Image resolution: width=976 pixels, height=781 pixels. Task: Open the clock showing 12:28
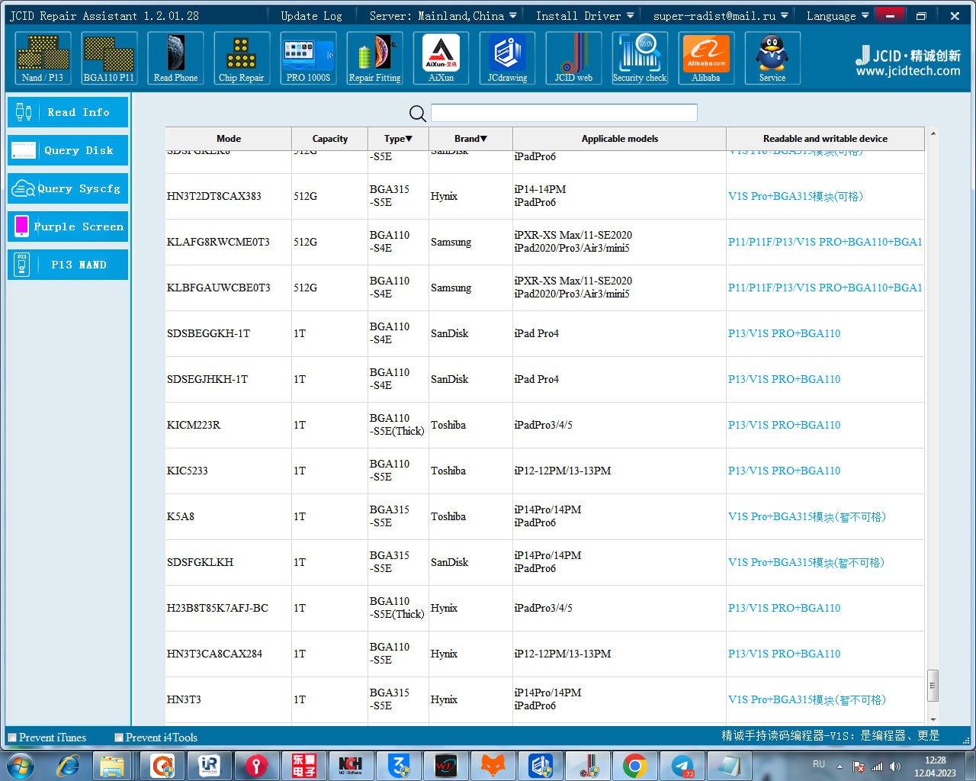(935, 766)
